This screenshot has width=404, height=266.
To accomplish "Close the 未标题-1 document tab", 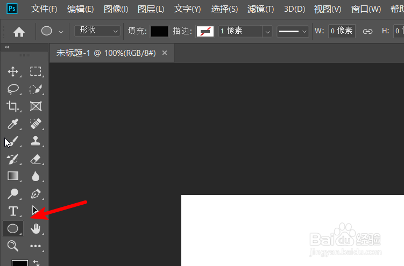I will (x=165, y=53).
